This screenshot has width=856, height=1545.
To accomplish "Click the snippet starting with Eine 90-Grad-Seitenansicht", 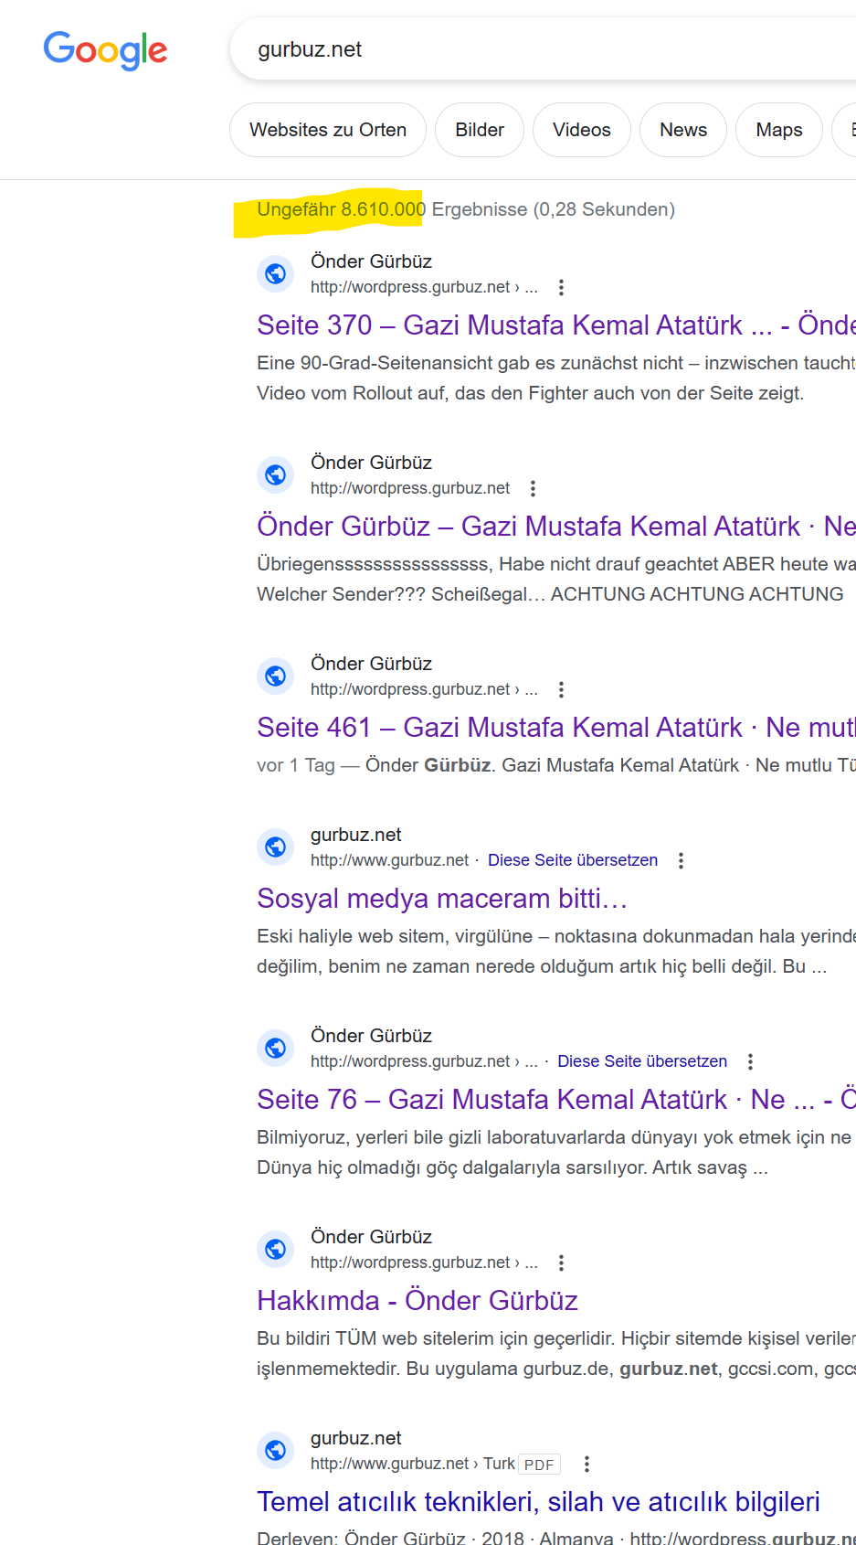I will click(556, 378).
